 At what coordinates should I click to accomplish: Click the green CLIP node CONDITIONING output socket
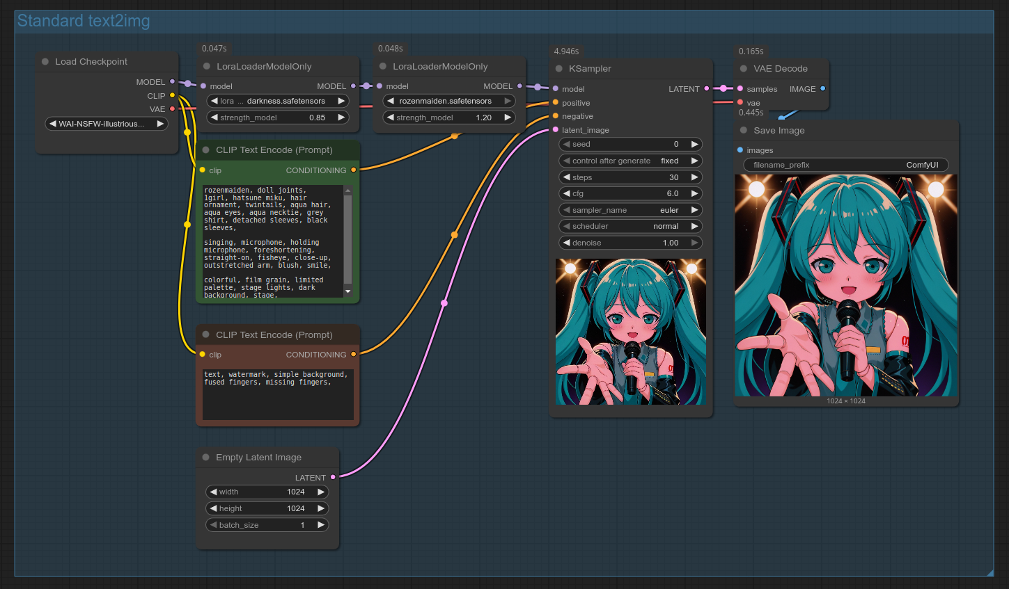point(354,170)
